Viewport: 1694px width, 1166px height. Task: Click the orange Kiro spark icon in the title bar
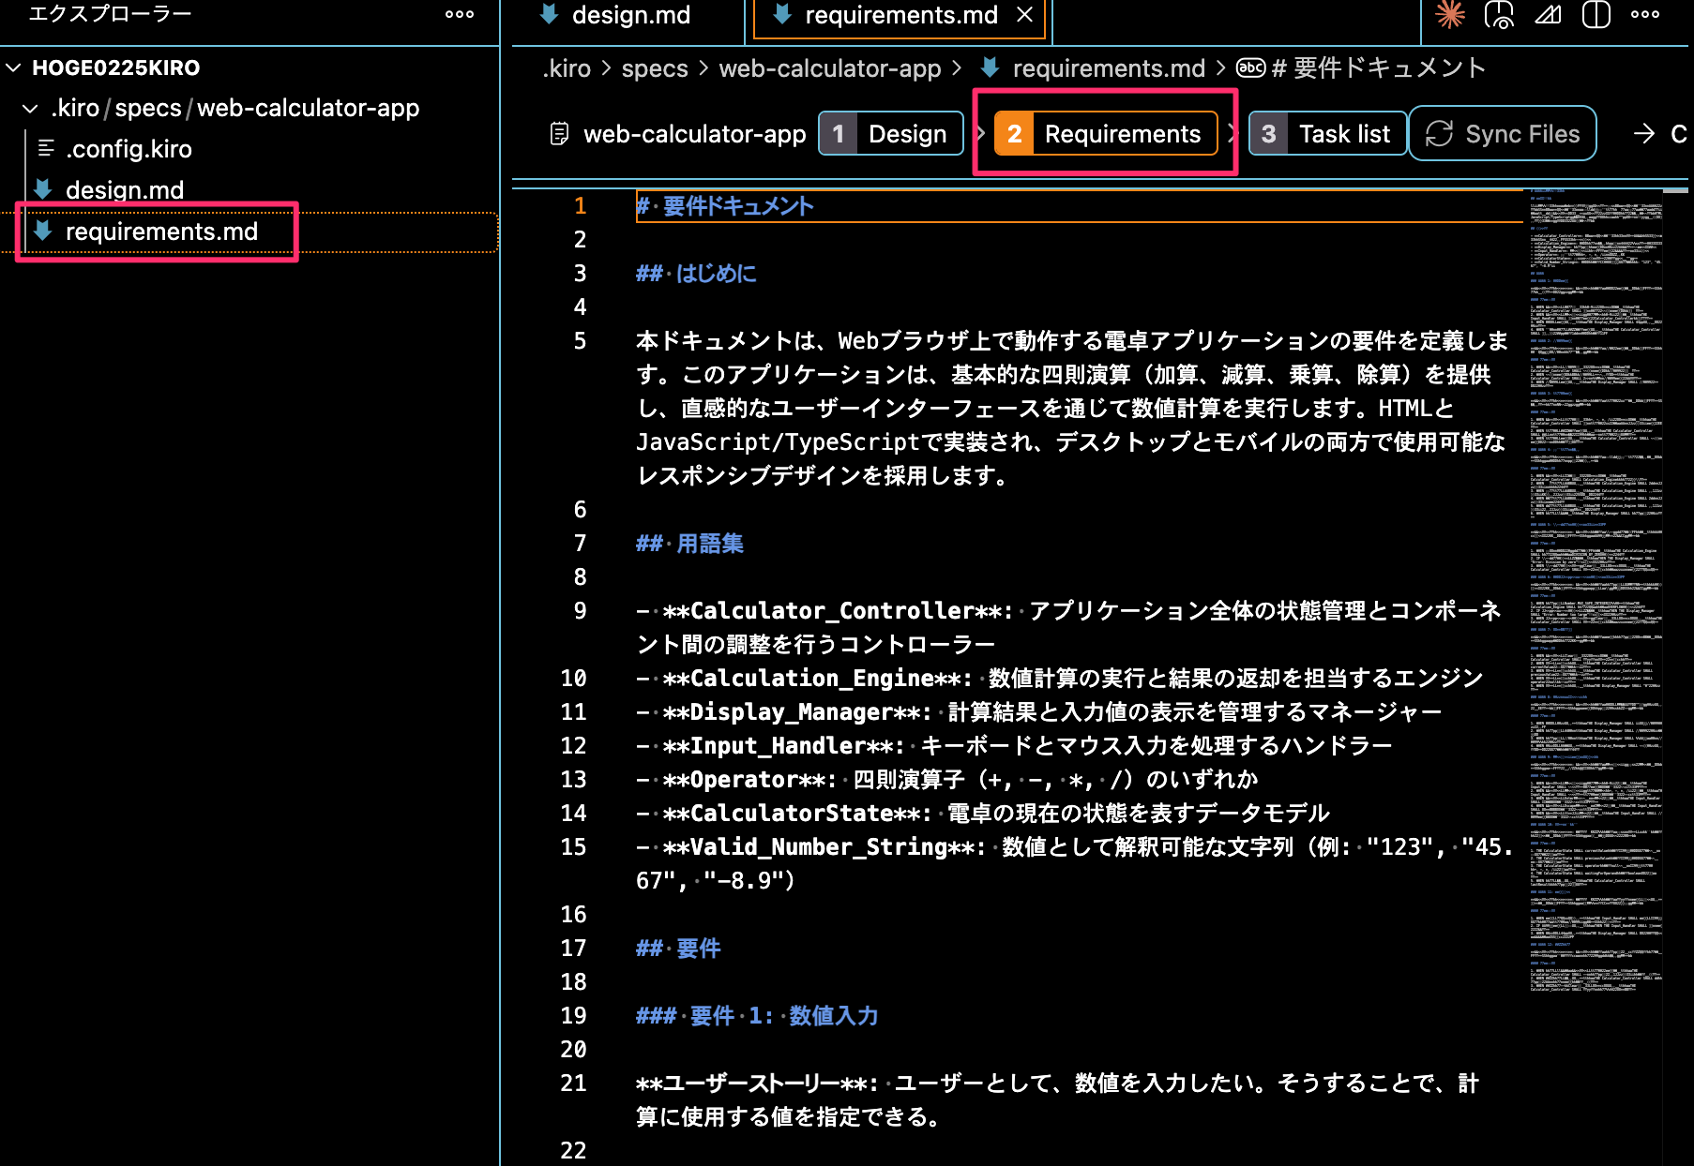pyautogui.click(x=1450, y=15)
